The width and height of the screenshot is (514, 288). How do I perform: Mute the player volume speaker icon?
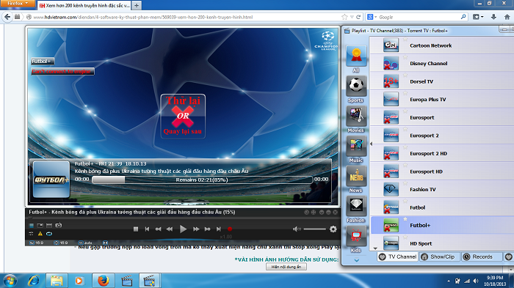pos(297,229)
